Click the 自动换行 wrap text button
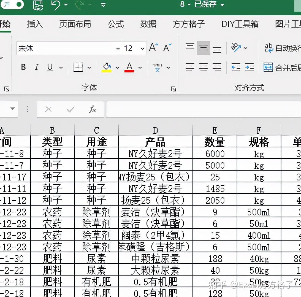 (283, 48)
